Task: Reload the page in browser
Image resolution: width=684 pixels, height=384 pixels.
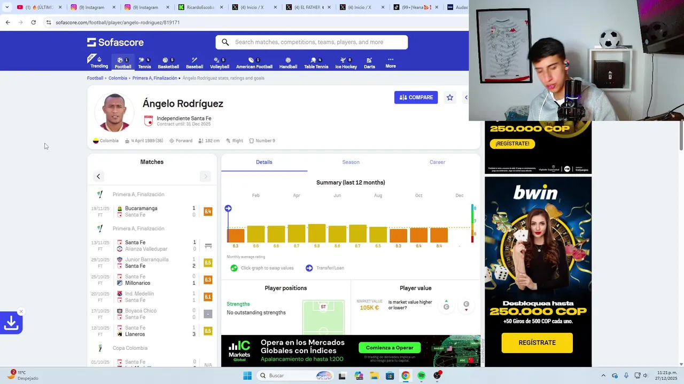Action: point(33,22)
